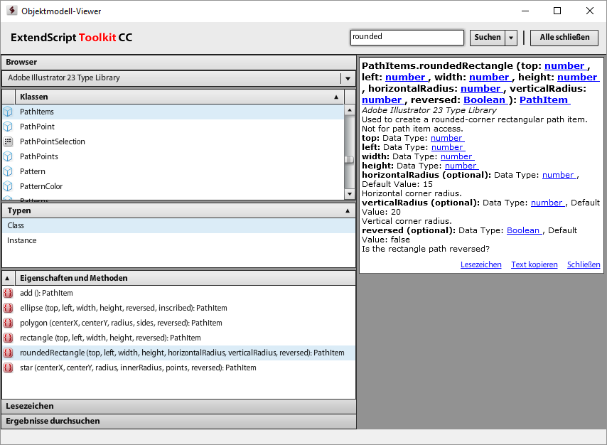
Task: Select the Instance type entry
Action: 179,240
